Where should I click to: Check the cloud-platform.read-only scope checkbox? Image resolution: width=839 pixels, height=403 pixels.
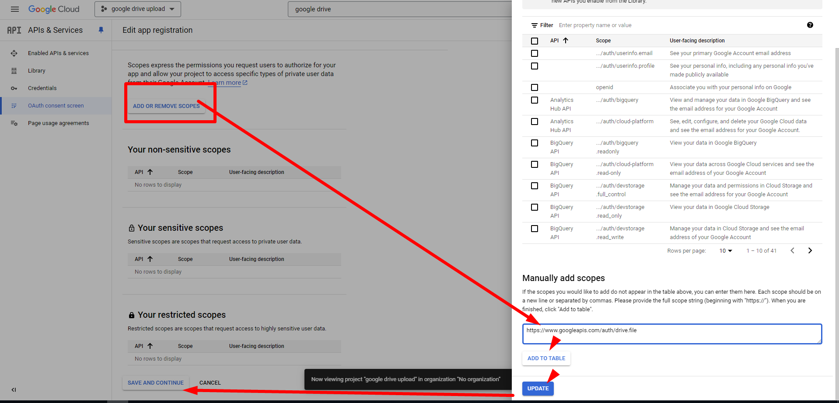[535, 164]
